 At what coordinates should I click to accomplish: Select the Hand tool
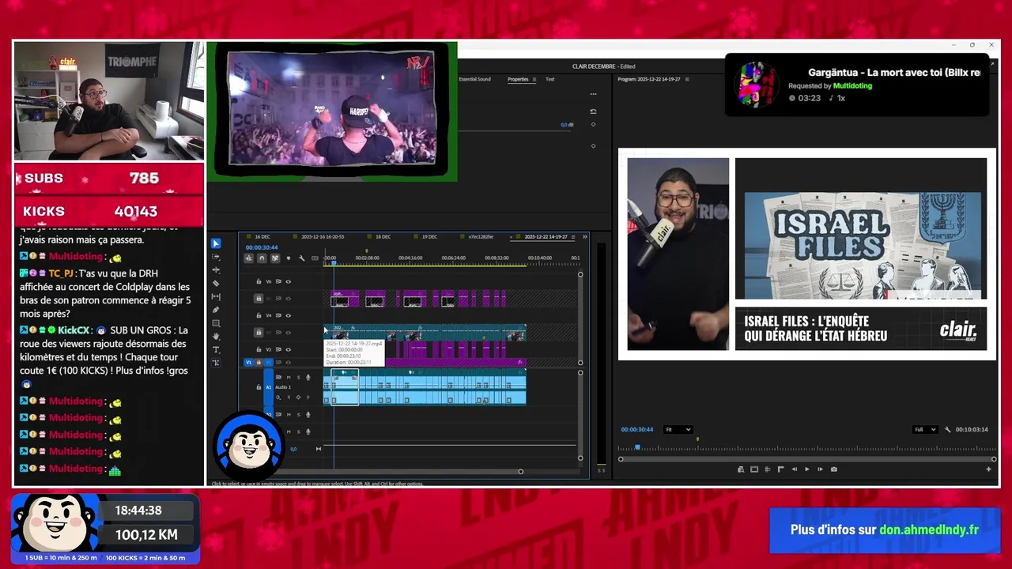pos(216,337)
